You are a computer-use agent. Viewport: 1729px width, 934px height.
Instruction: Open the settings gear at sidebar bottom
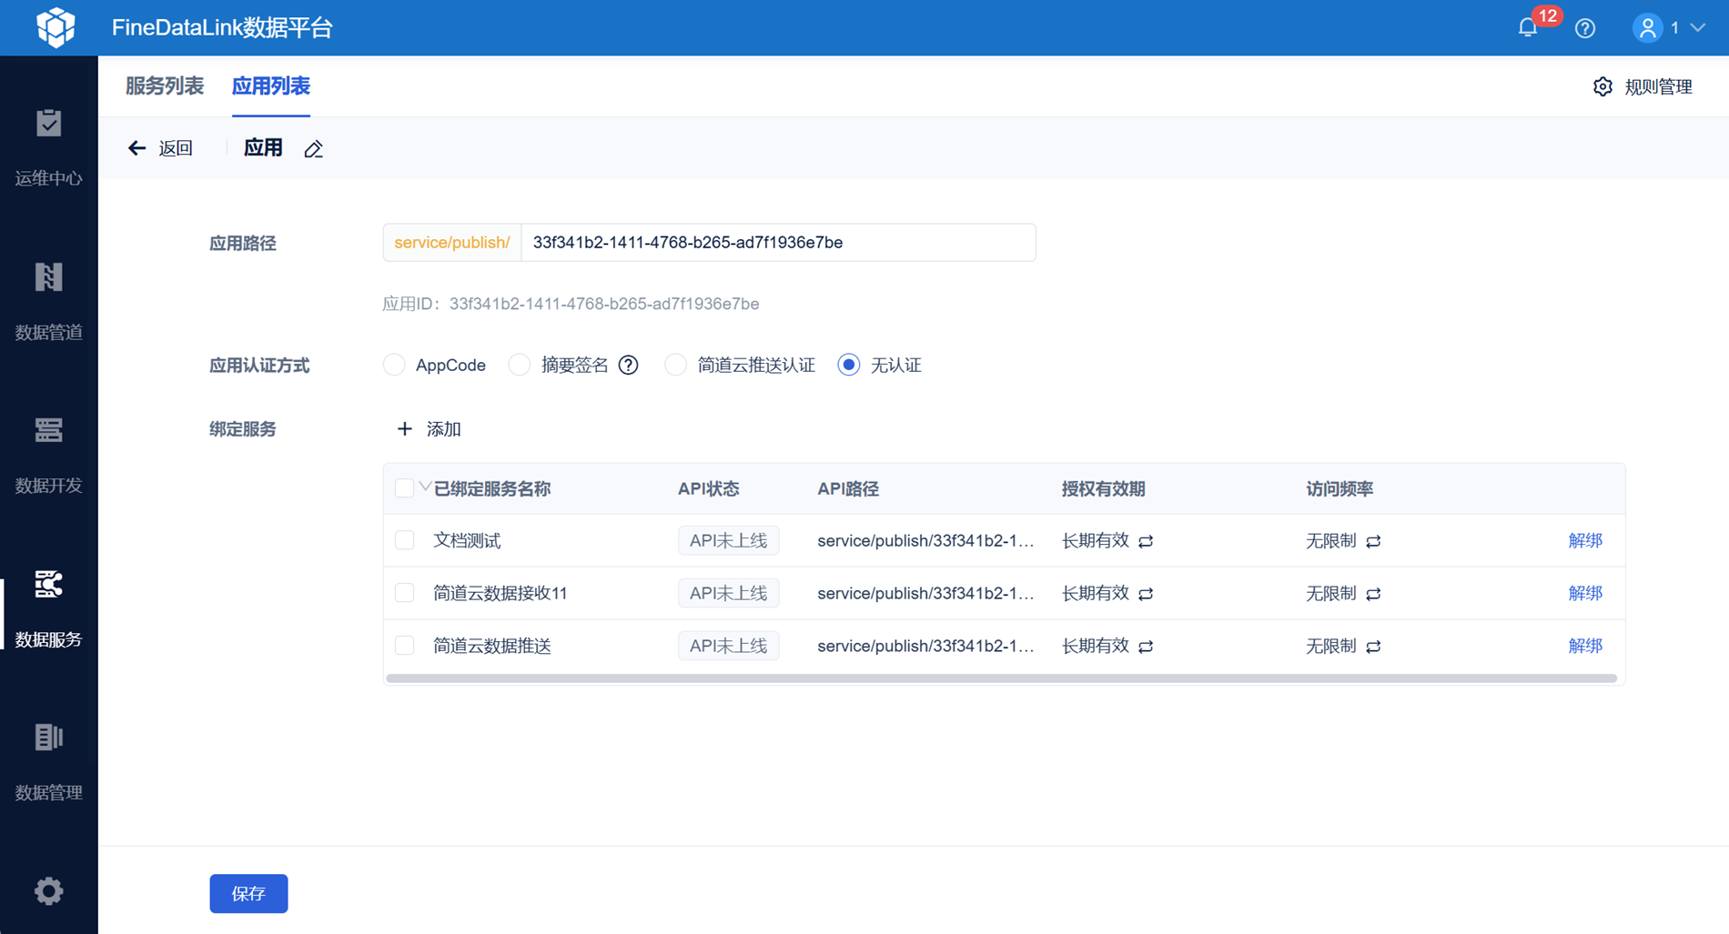coord(49,890)
